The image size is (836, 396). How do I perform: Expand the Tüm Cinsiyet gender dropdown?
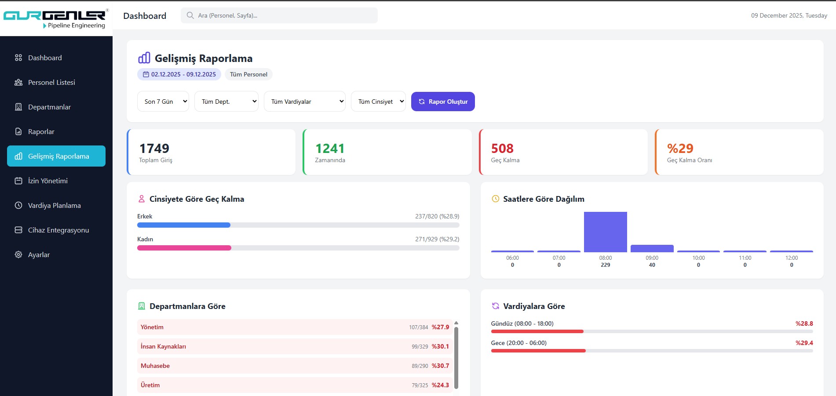pyautogui.click(x=378, y=102)
